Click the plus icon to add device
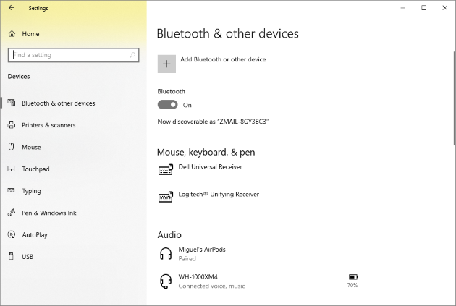Viewport: 456px width, 306px height. (x=166, y=64)
